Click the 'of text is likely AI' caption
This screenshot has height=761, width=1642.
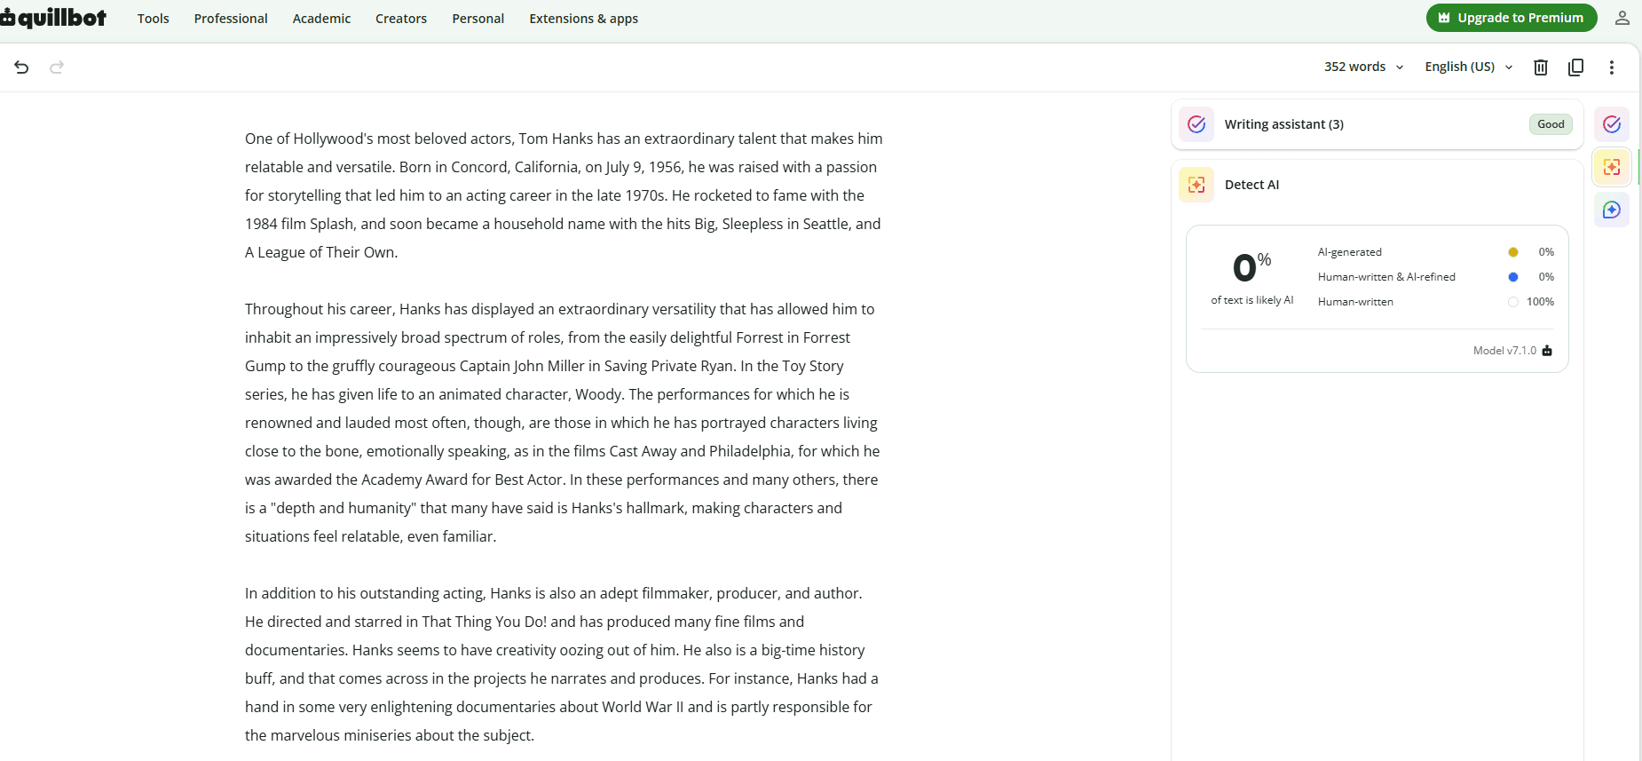(1251, 300)
